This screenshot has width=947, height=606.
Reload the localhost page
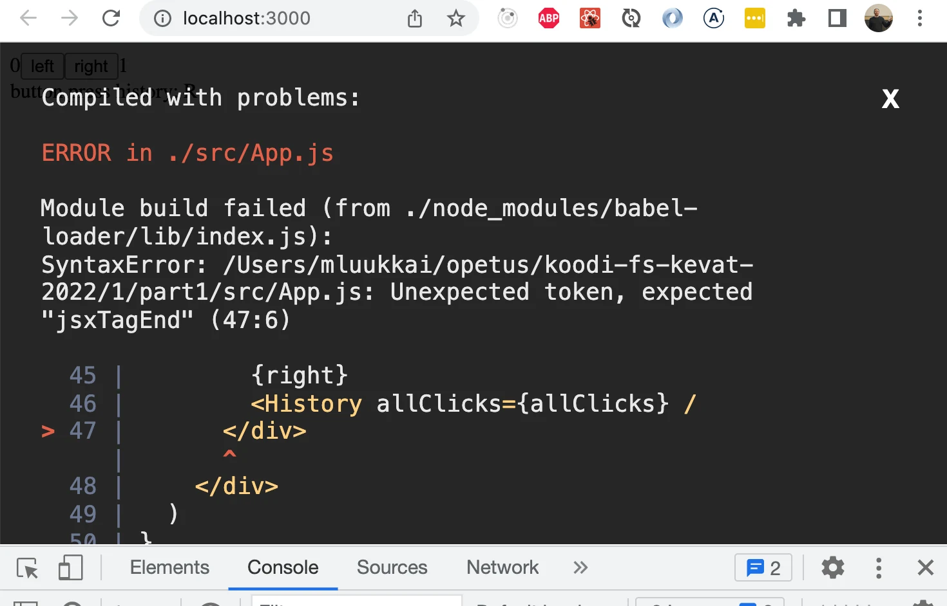(111, 18)
